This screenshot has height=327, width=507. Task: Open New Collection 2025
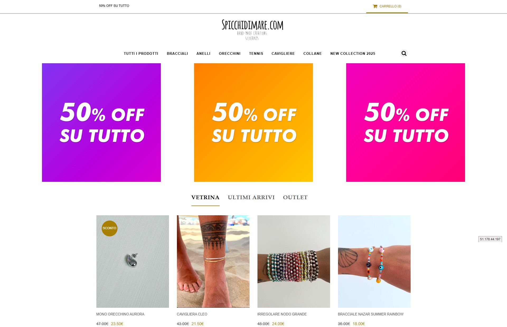[x=353, y=53]
